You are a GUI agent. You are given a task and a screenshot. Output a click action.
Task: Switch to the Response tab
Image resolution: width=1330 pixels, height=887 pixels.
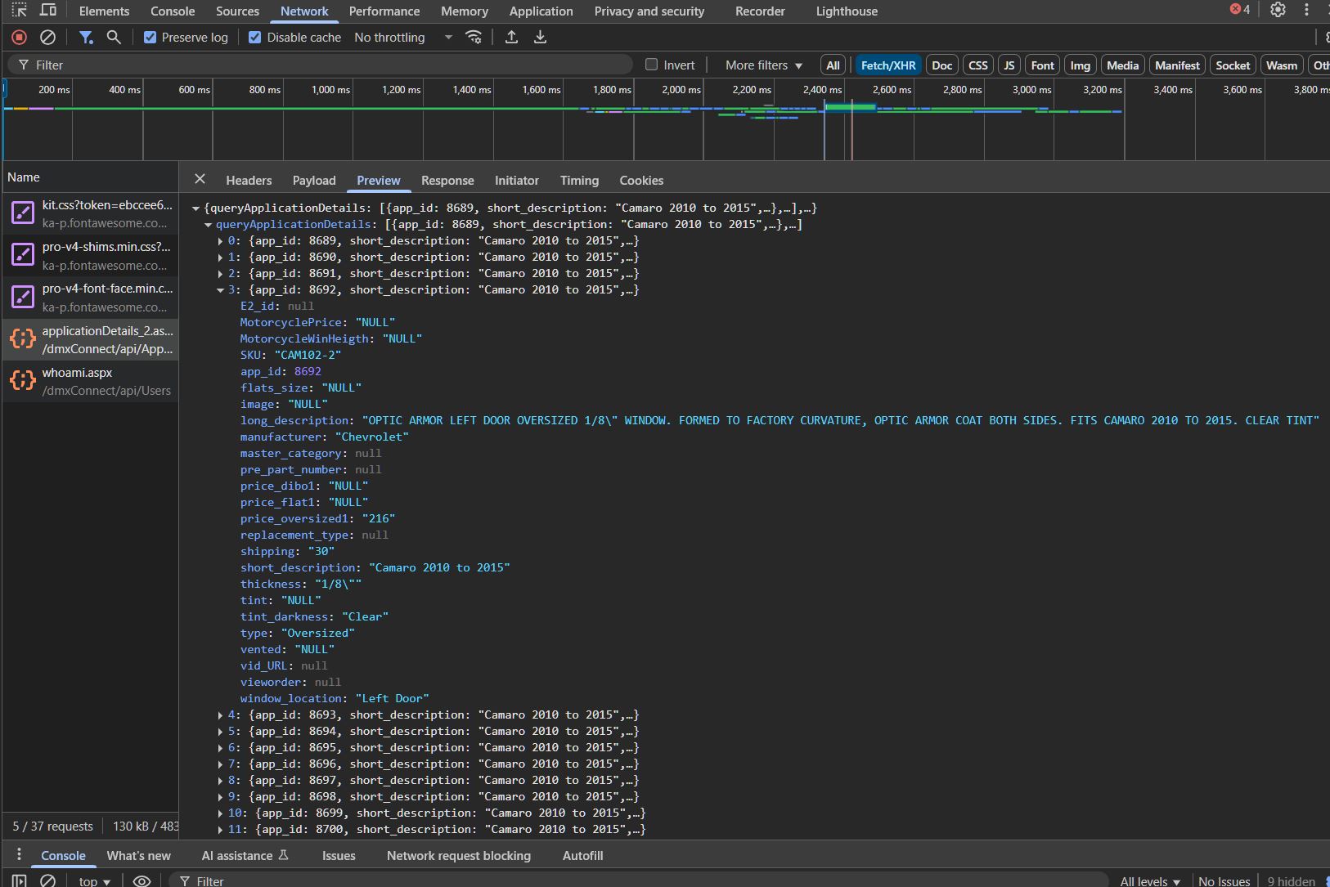(x=447, y=180)
